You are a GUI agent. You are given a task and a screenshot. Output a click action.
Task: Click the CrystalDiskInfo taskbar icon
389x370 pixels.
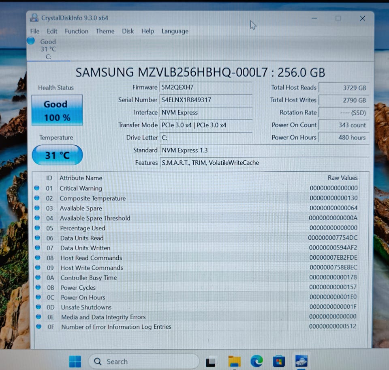pyautogui.click(x=301, y=361)
